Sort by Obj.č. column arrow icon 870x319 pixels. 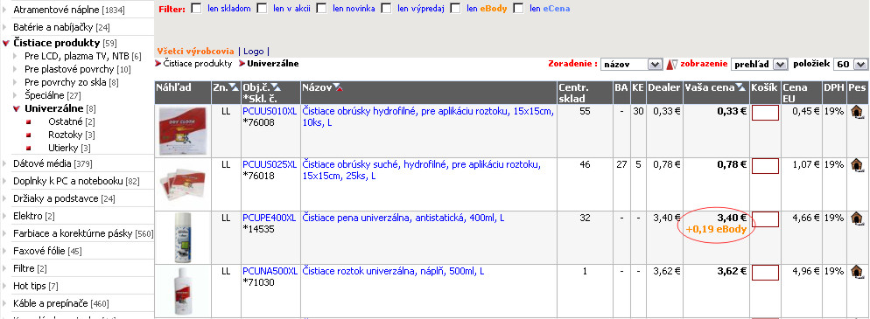pos(276,87)
